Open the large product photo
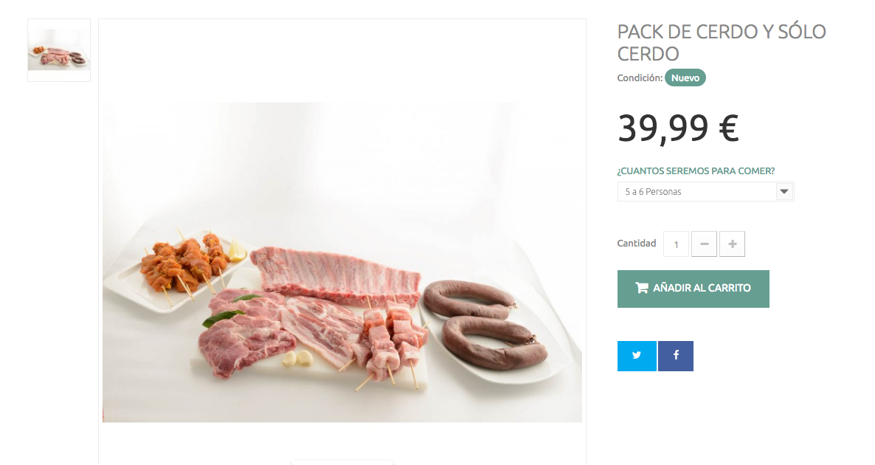The image size is (875, 465). coord(342,262)
